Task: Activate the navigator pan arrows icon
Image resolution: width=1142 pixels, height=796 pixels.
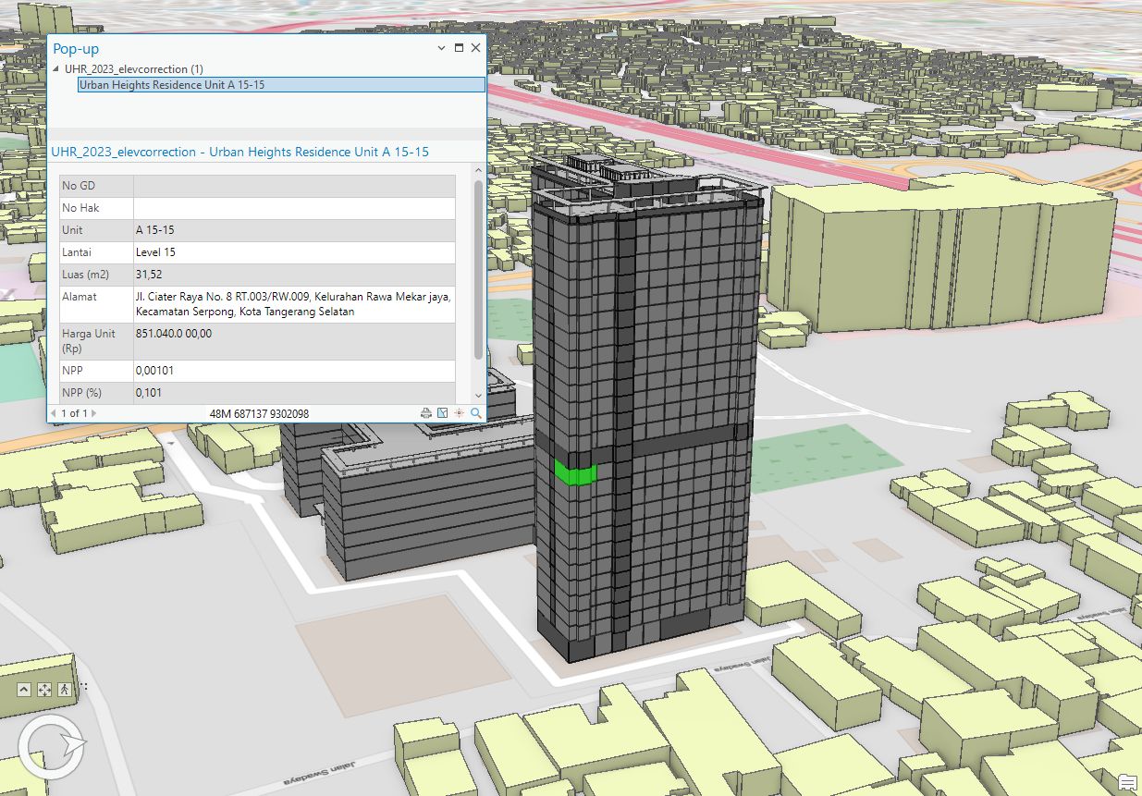Action: click(43, 690)
